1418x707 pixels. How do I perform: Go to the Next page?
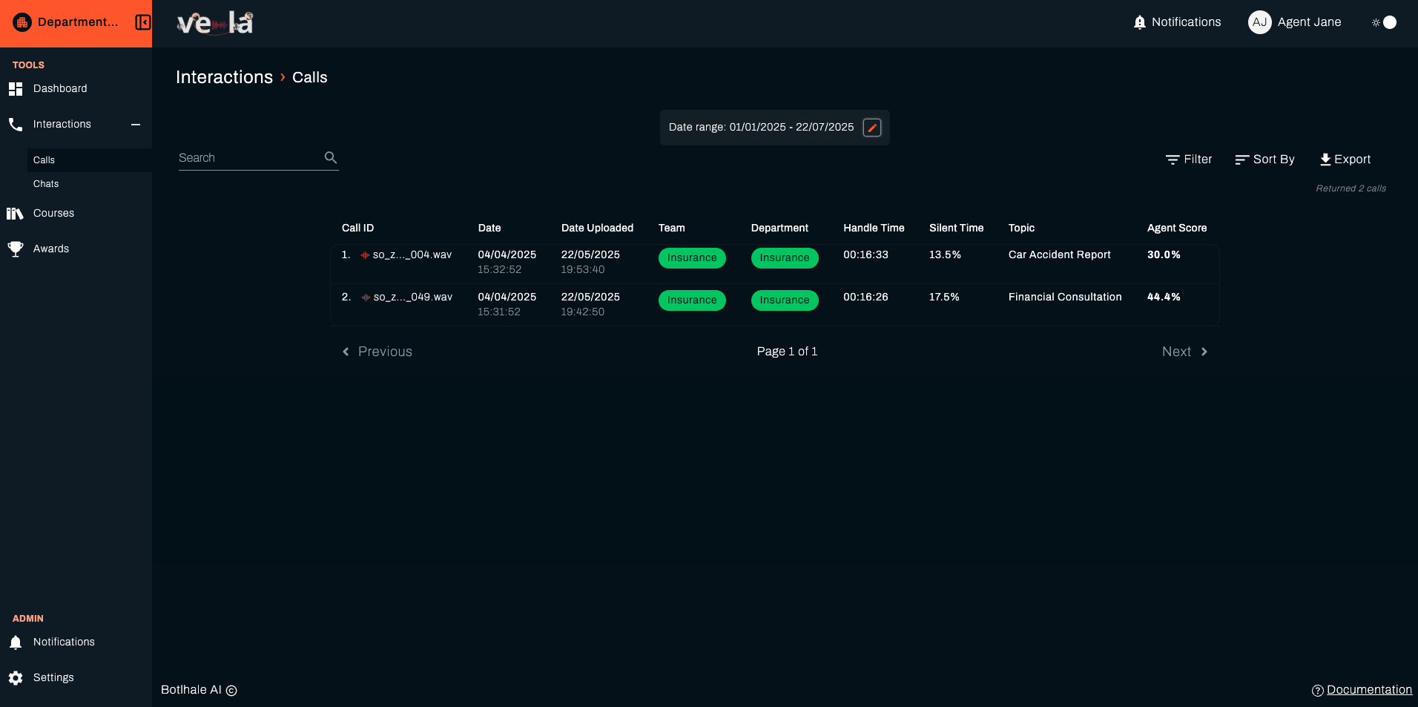tap(1184, 352)
